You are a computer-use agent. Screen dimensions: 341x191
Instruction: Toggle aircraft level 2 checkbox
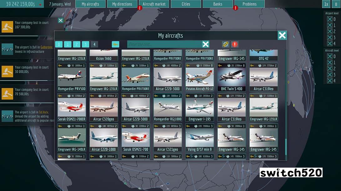click(330, 69)
